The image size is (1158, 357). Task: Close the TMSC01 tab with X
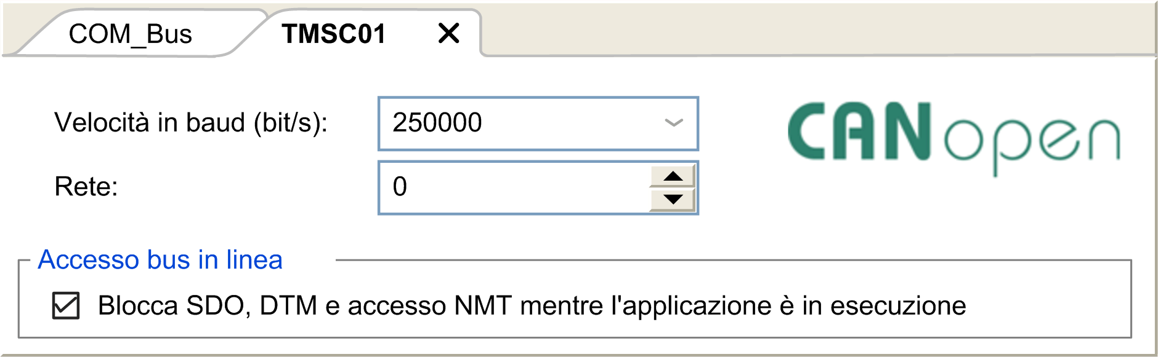449,33
